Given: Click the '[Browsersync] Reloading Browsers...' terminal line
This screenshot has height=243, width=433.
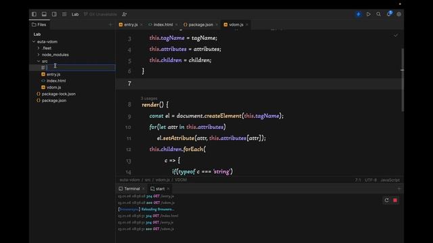Looking at the screenshot, I should point(146,209).
